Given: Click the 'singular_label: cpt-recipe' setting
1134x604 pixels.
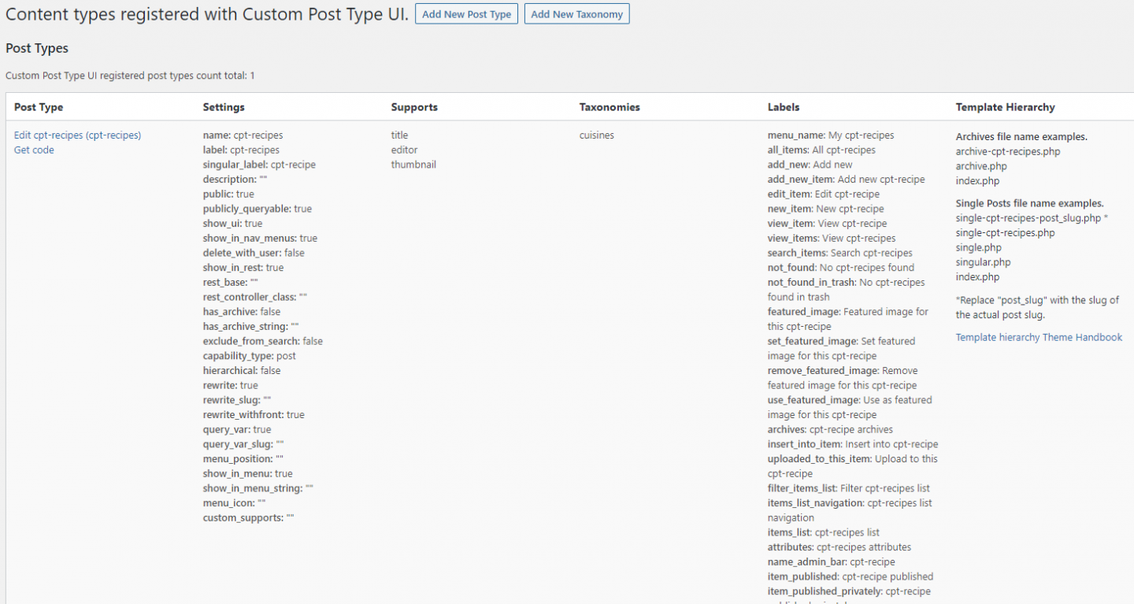Looking at the screenshot, I should point(259,165).
